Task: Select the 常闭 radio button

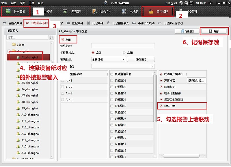Action: (124, 52)
